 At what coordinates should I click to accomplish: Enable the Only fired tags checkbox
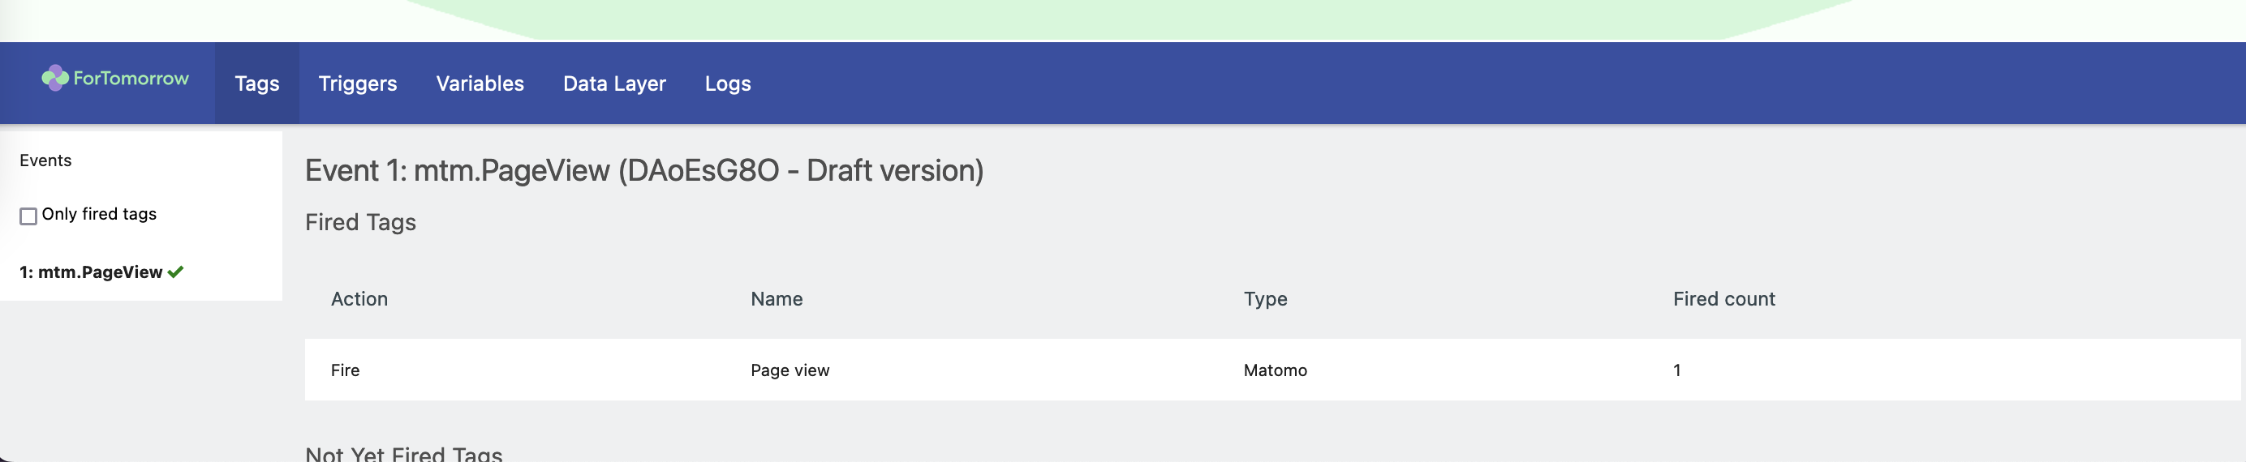(28, 216)
